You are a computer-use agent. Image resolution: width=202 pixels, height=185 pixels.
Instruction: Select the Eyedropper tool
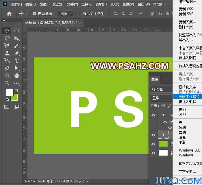tap(7, 46)
